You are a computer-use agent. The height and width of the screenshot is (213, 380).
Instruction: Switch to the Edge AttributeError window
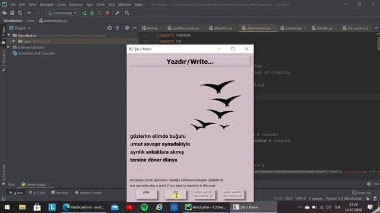click(83, 207)
